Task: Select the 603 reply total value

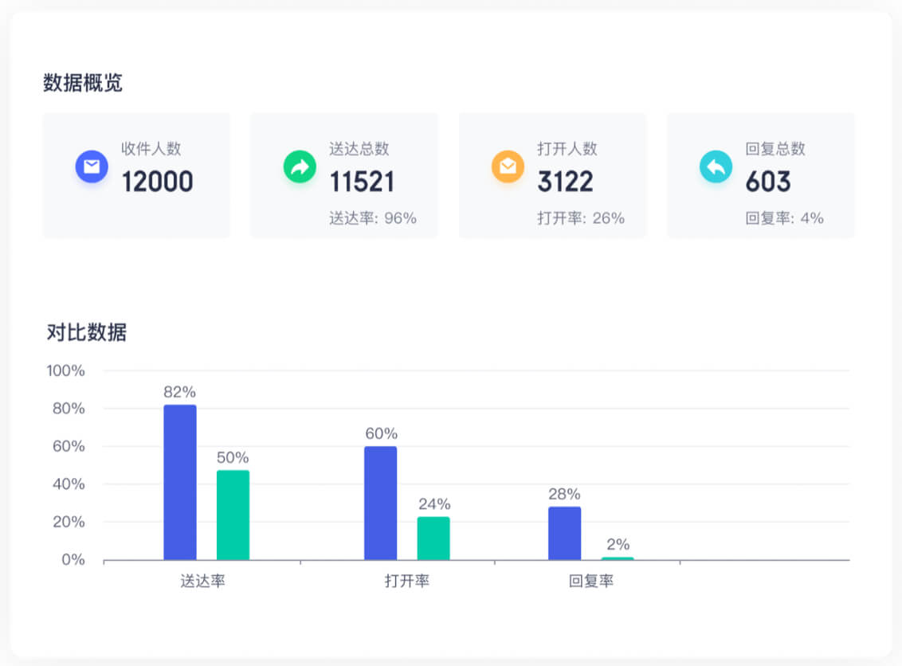Action: [768, 182]
